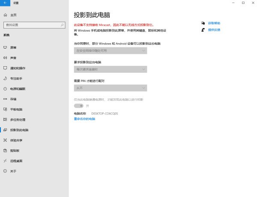The width and height of the screenshot is (257, 197).
Task: Click the 专注助手 moon icon
Action: (5, 78)
